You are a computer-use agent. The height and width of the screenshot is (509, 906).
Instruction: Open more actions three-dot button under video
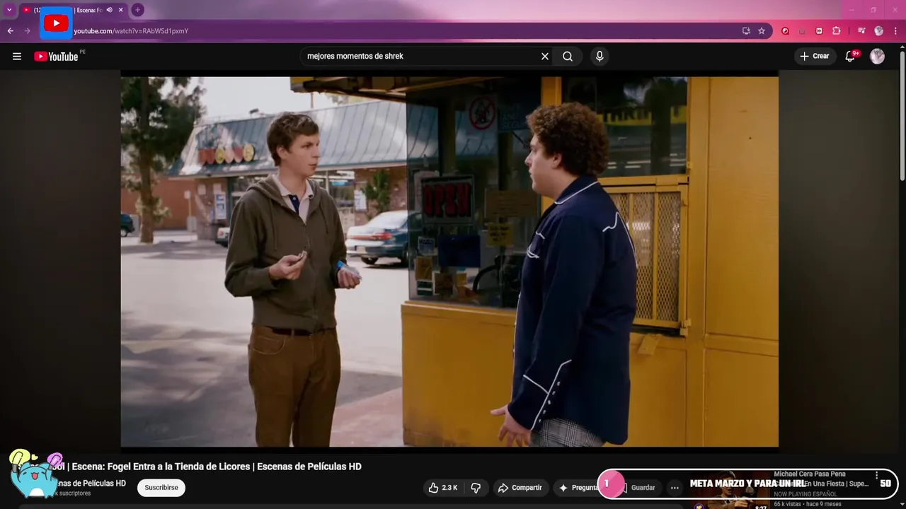click(x=675, y=488)
